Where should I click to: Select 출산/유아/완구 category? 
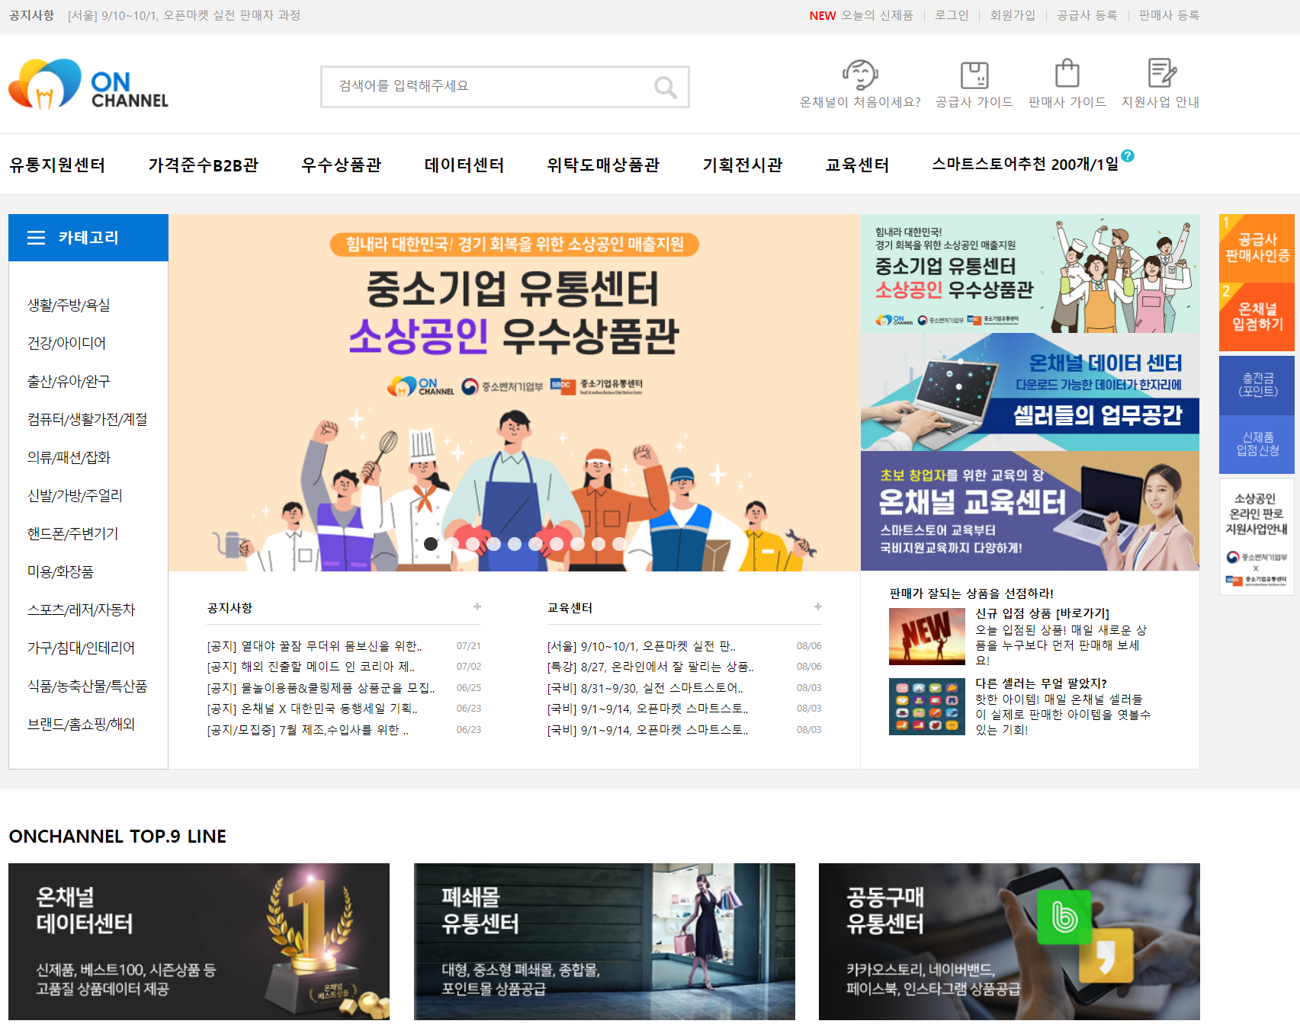pos(69,381)
